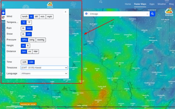Switch time format to 12h
The height and width of the screenshot is (109, 175).
coord(24,62)
